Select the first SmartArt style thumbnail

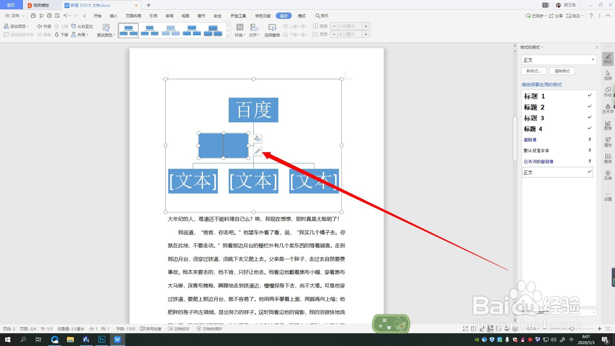point(128,30)
